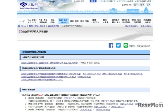Click 令和4年度選抜 section heading
This screenshot has height=111, width=167.
point(28,90)
